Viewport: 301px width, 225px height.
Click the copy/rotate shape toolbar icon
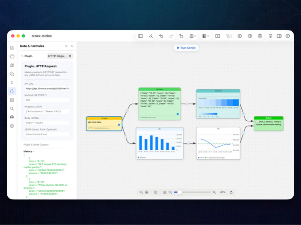tap(181, 36)
